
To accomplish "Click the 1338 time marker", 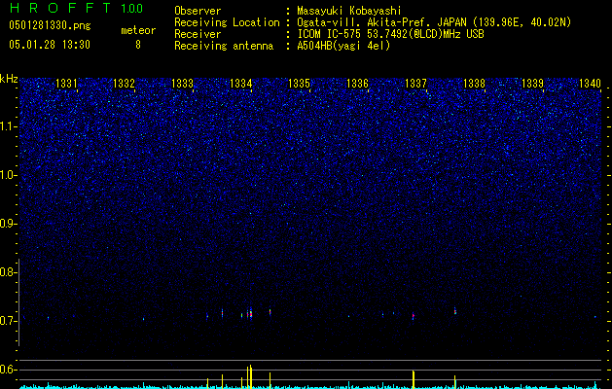I will 474,83.
